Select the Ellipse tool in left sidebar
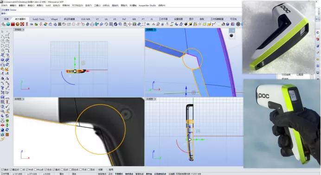 tap(7, 41)
